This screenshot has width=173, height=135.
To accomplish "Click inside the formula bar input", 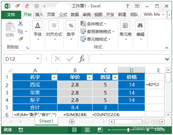I will 127,59.
